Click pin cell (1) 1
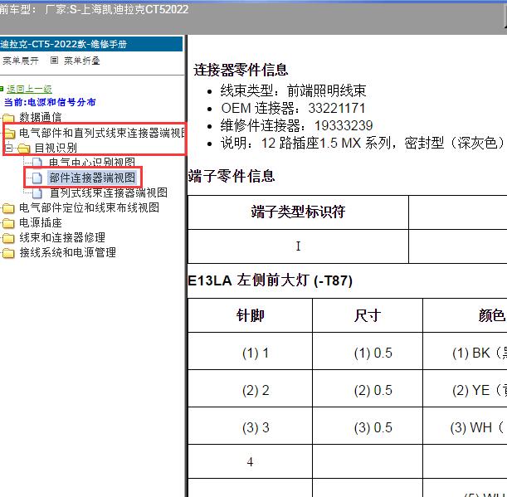This screenshot has width=507, height=497. coord(250,351)
